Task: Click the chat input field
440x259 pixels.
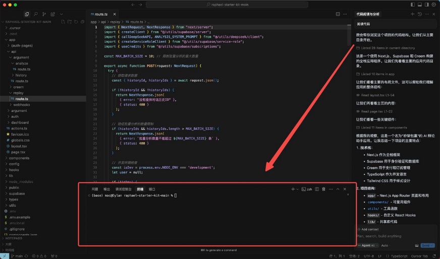Action: (x=394, y=236)
